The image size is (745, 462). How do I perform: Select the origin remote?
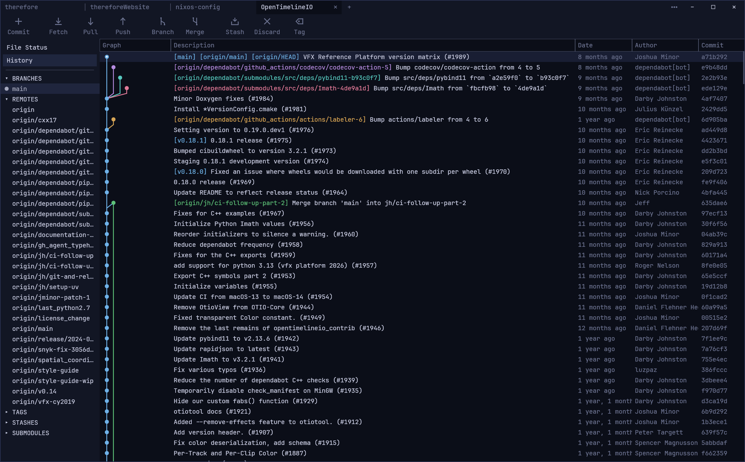tap(50, 110)
